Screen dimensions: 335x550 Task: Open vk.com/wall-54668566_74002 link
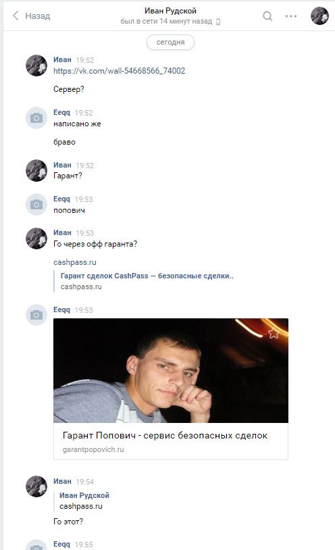point(120,71)
